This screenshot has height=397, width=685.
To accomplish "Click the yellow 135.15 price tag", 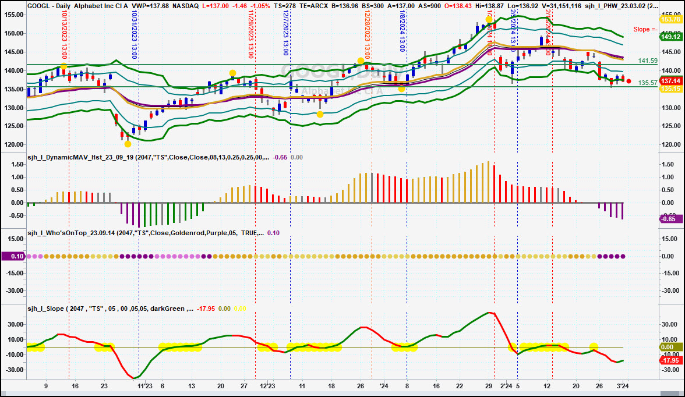I will [671, 88].
